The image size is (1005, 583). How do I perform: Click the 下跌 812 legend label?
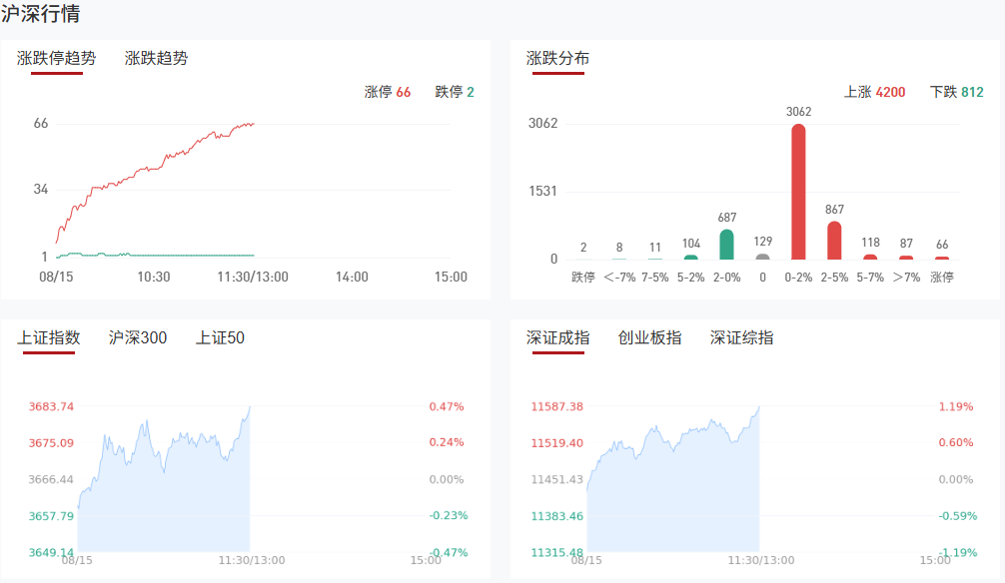[x=956, y=92]
